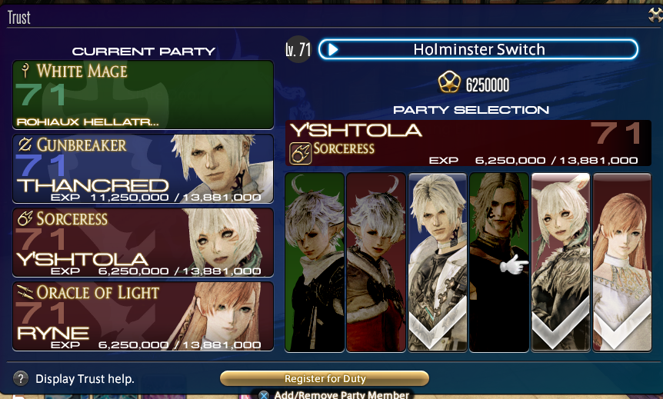Deselect Ryne's checked portrait card

click(622, 262)
